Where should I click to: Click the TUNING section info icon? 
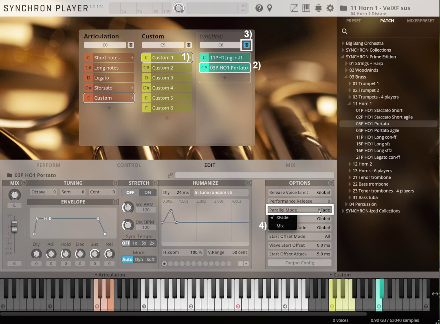click(115, 183)
